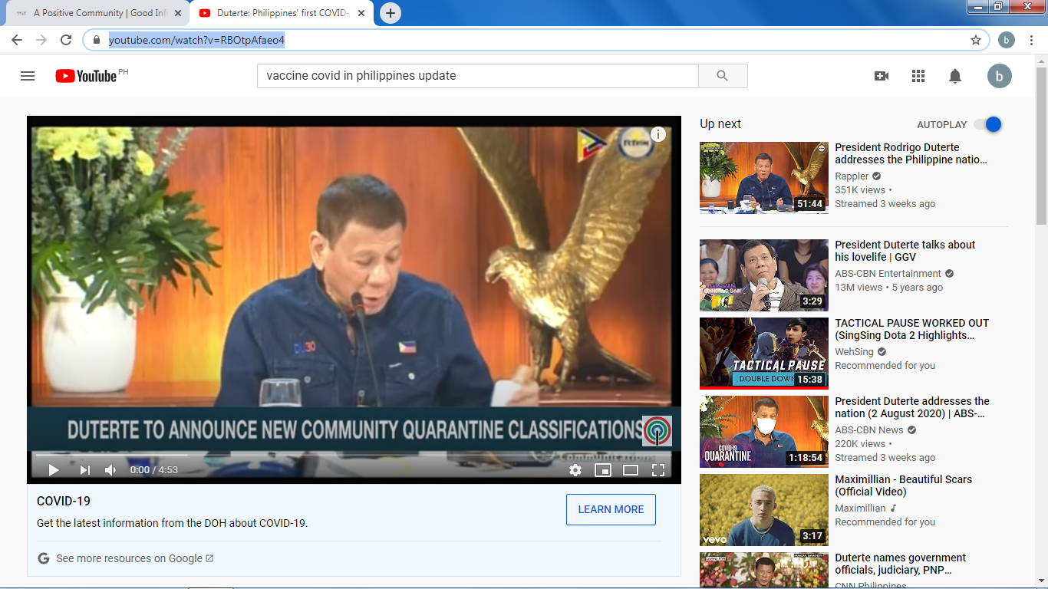Click the 15:38 Tactical Pause thumbnail
This screenshot has height=589, width=1048.
pyautogui.click(x=764, y=354)
